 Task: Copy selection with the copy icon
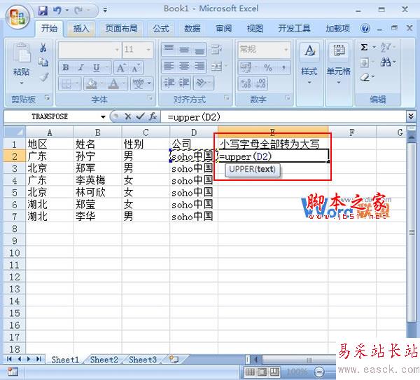[x=43, y=62]
